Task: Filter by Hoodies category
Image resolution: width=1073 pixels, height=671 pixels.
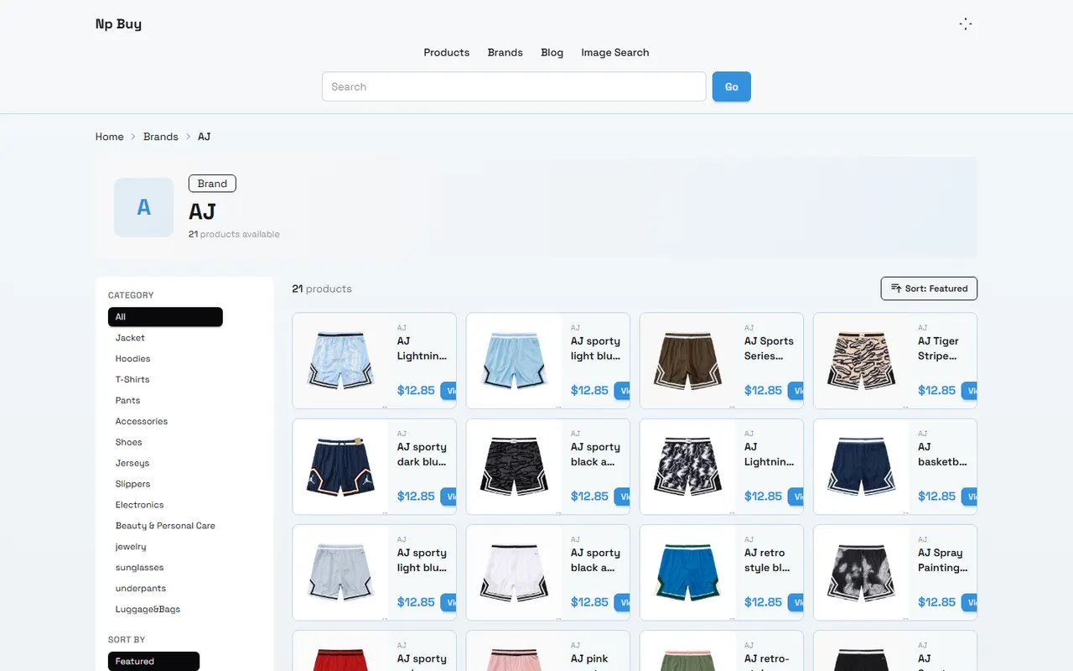Action: pyautogui.click(x=132, y=359)
